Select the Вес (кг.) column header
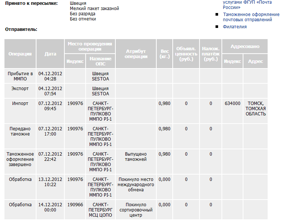 point(165,54)
